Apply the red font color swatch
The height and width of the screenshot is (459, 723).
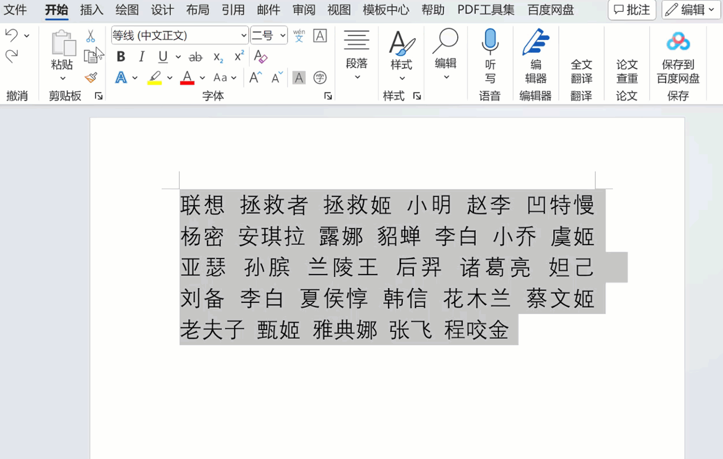tap(187, 78)
